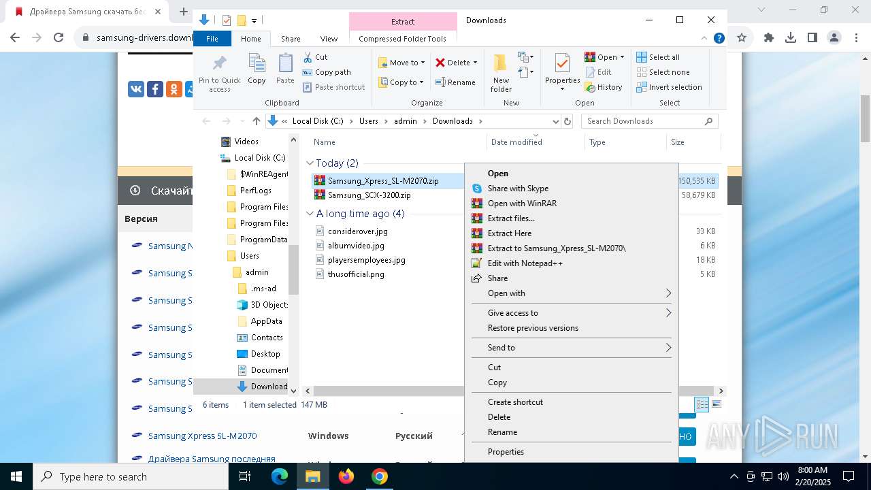This screenshot has height=490, width=871.
Task: Click the Explorer help question mark icon
Action: (719, 39)
